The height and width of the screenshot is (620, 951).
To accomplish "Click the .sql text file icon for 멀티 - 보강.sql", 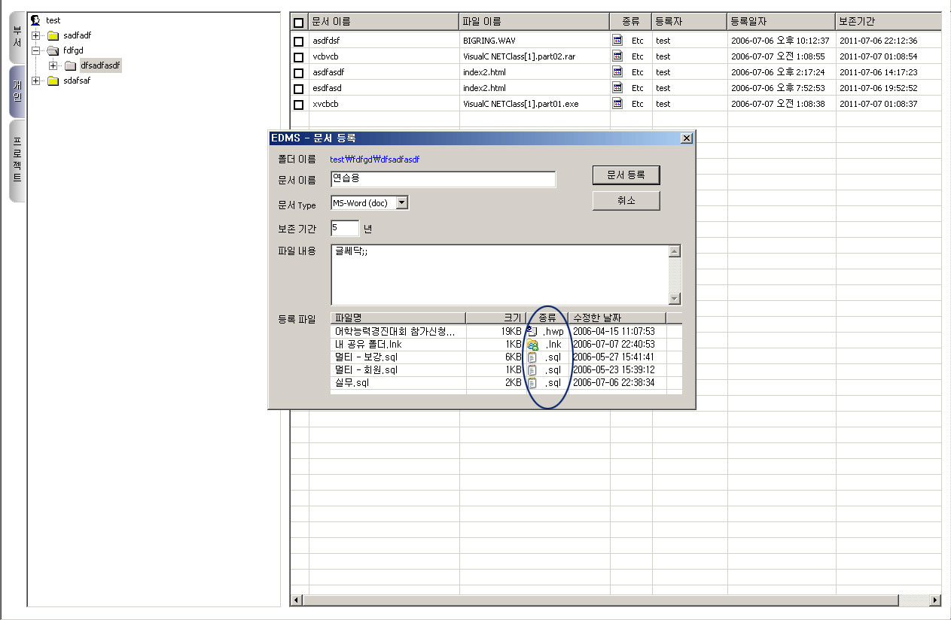I will coord(532,357).
